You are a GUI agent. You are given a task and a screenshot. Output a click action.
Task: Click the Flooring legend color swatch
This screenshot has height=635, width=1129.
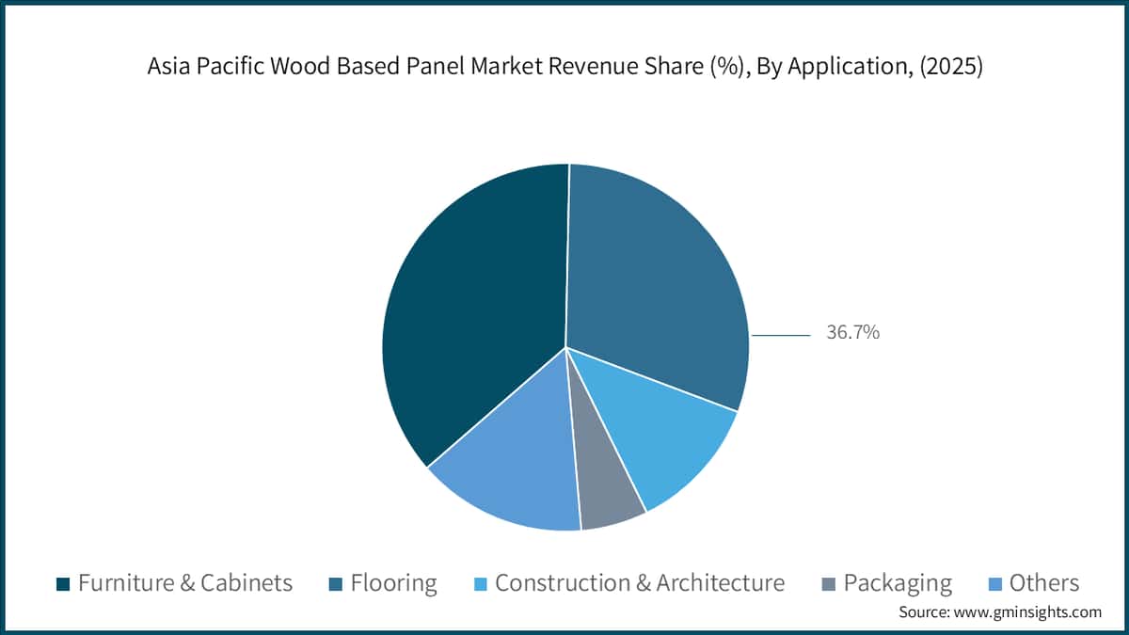[337, 584]
